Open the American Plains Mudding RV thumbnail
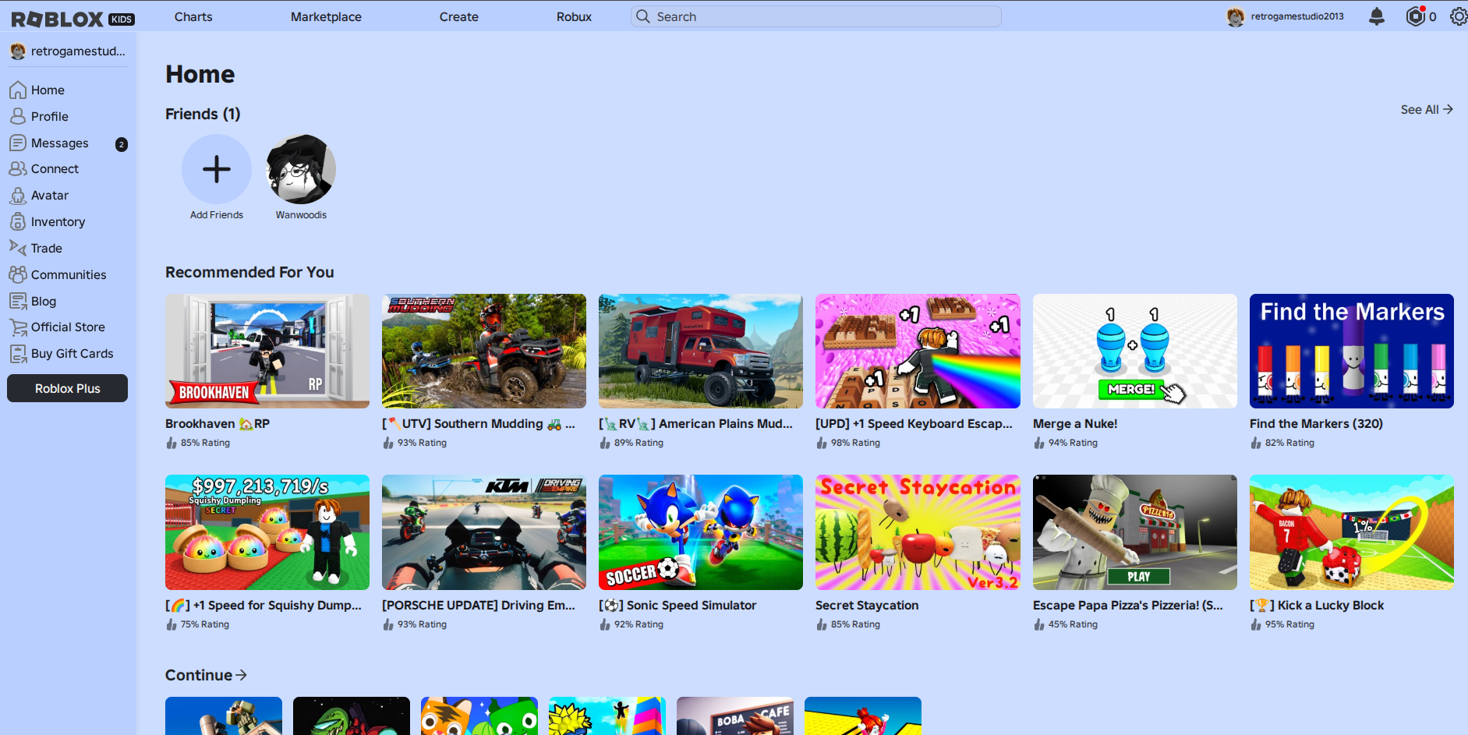 click(x=701, y=351)
